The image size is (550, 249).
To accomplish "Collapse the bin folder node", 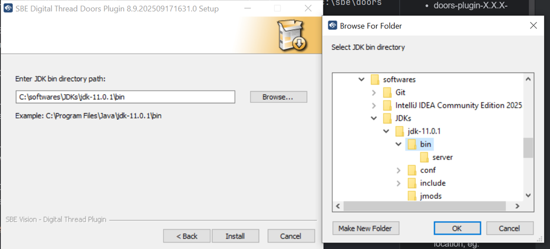I will coord(398,144).
